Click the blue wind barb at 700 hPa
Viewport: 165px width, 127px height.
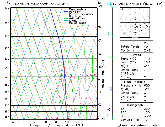pyautogui.click(x=111, y=89)
